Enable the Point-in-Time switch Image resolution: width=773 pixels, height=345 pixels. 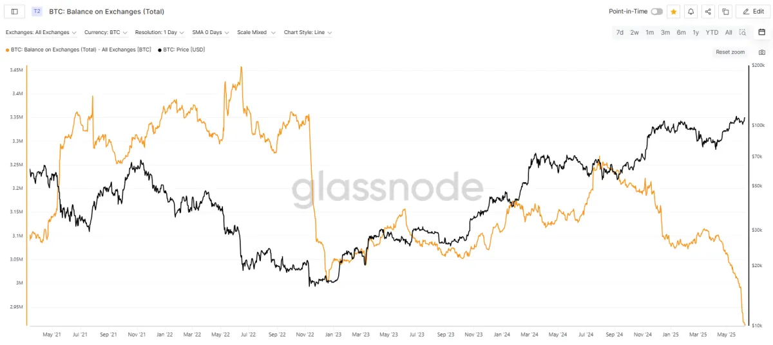(x=656, y=12)
